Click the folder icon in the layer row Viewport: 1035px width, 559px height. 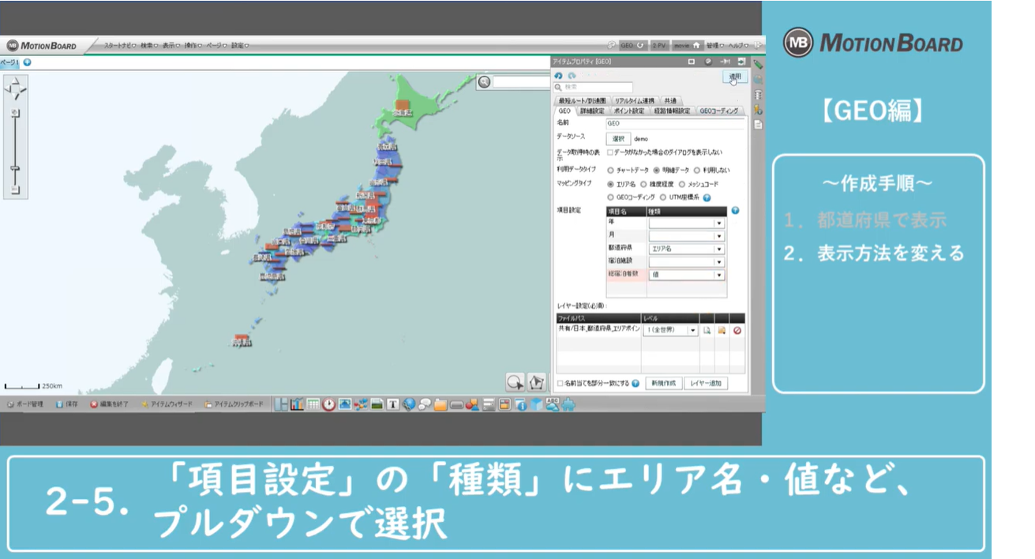[722, 330]
